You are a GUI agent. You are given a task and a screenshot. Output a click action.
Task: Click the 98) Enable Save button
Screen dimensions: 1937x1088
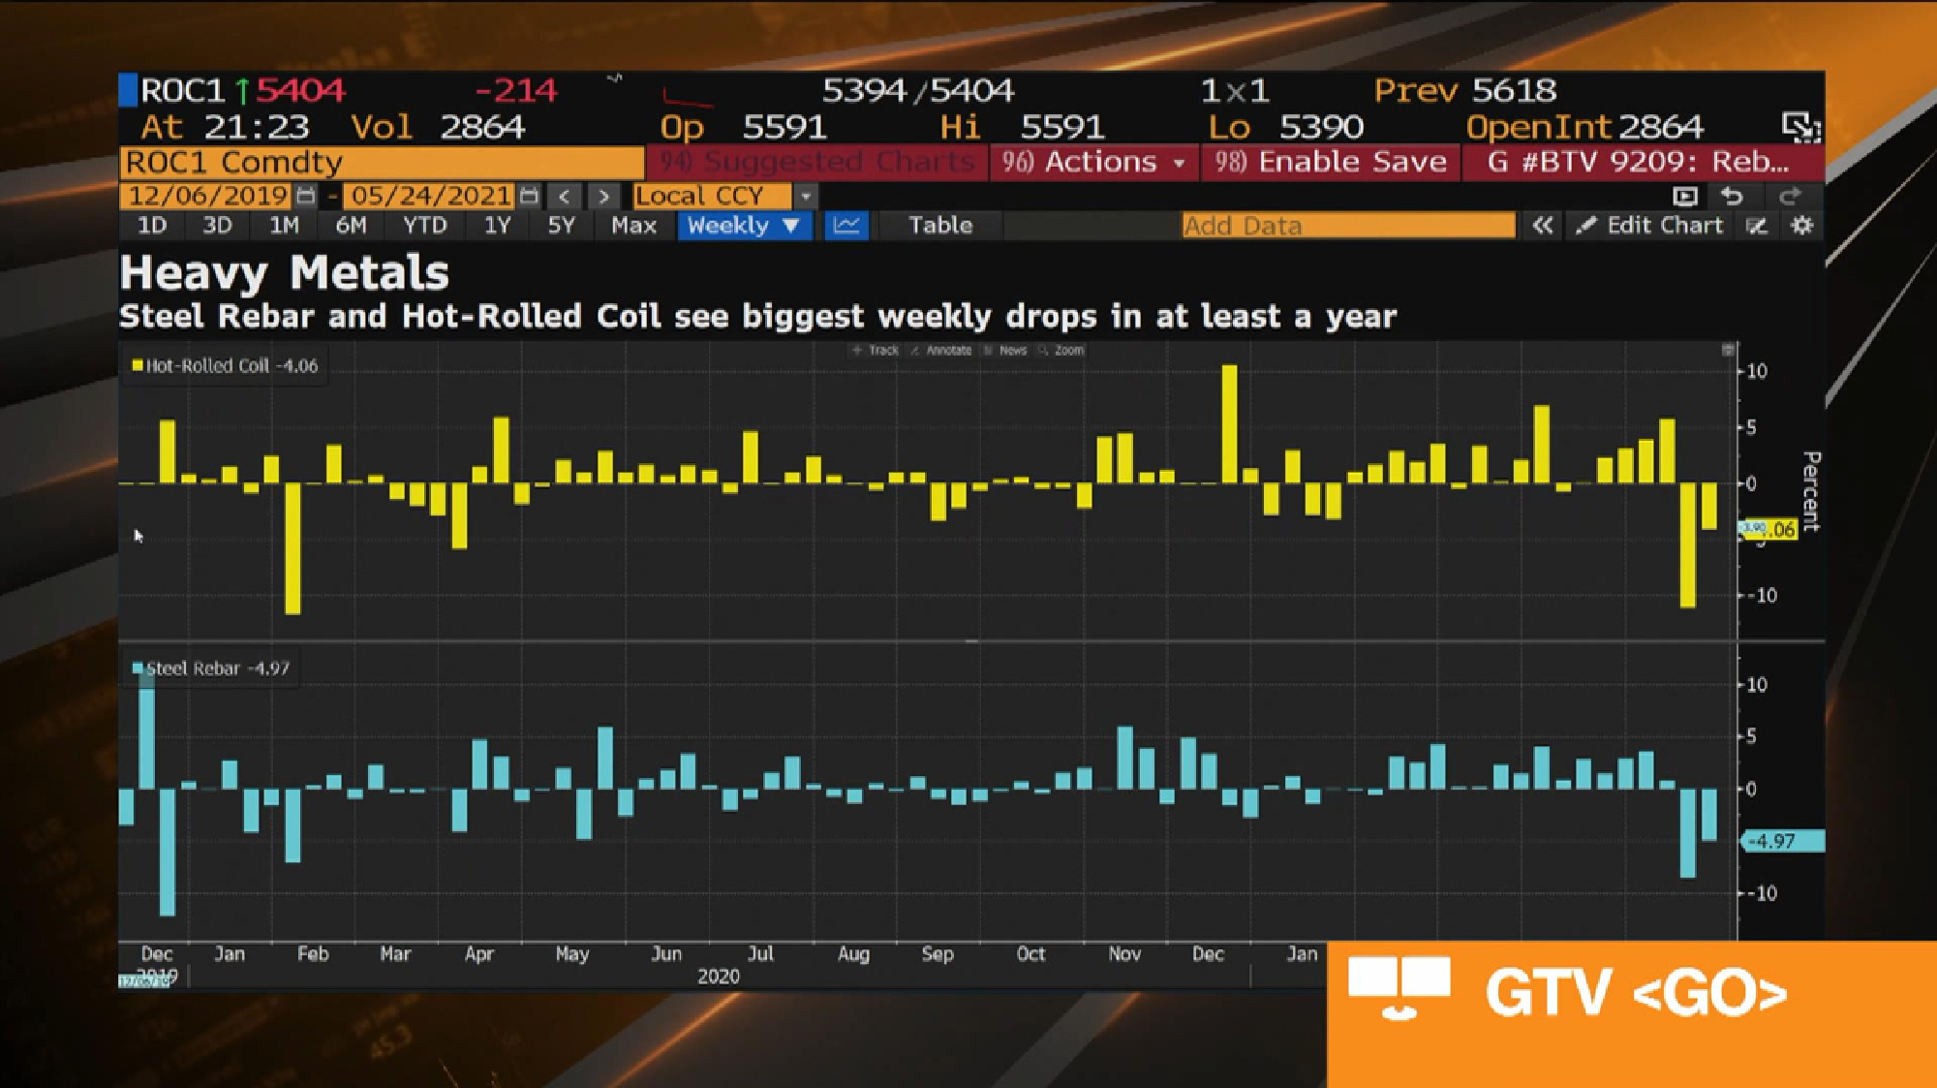pos(1331,162)
